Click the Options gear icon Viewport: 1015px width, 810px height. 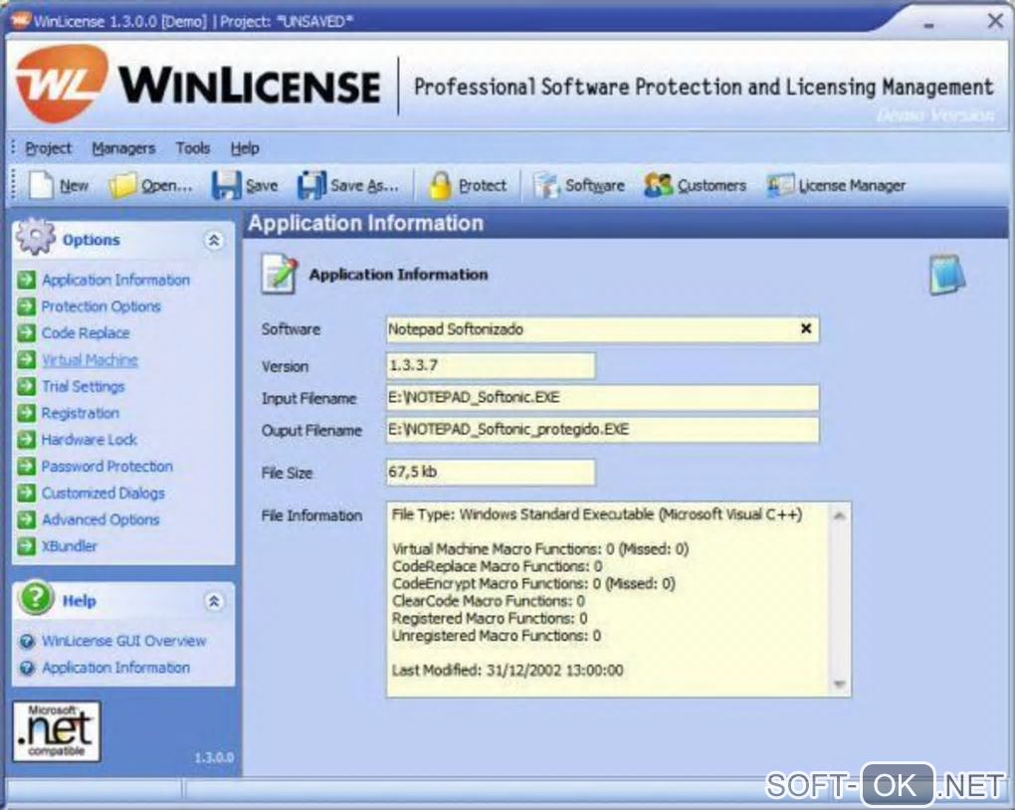point(36,237)
